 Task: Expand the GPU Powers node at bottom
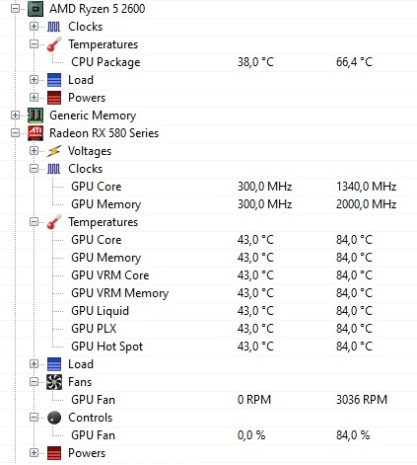pos(34,453)
